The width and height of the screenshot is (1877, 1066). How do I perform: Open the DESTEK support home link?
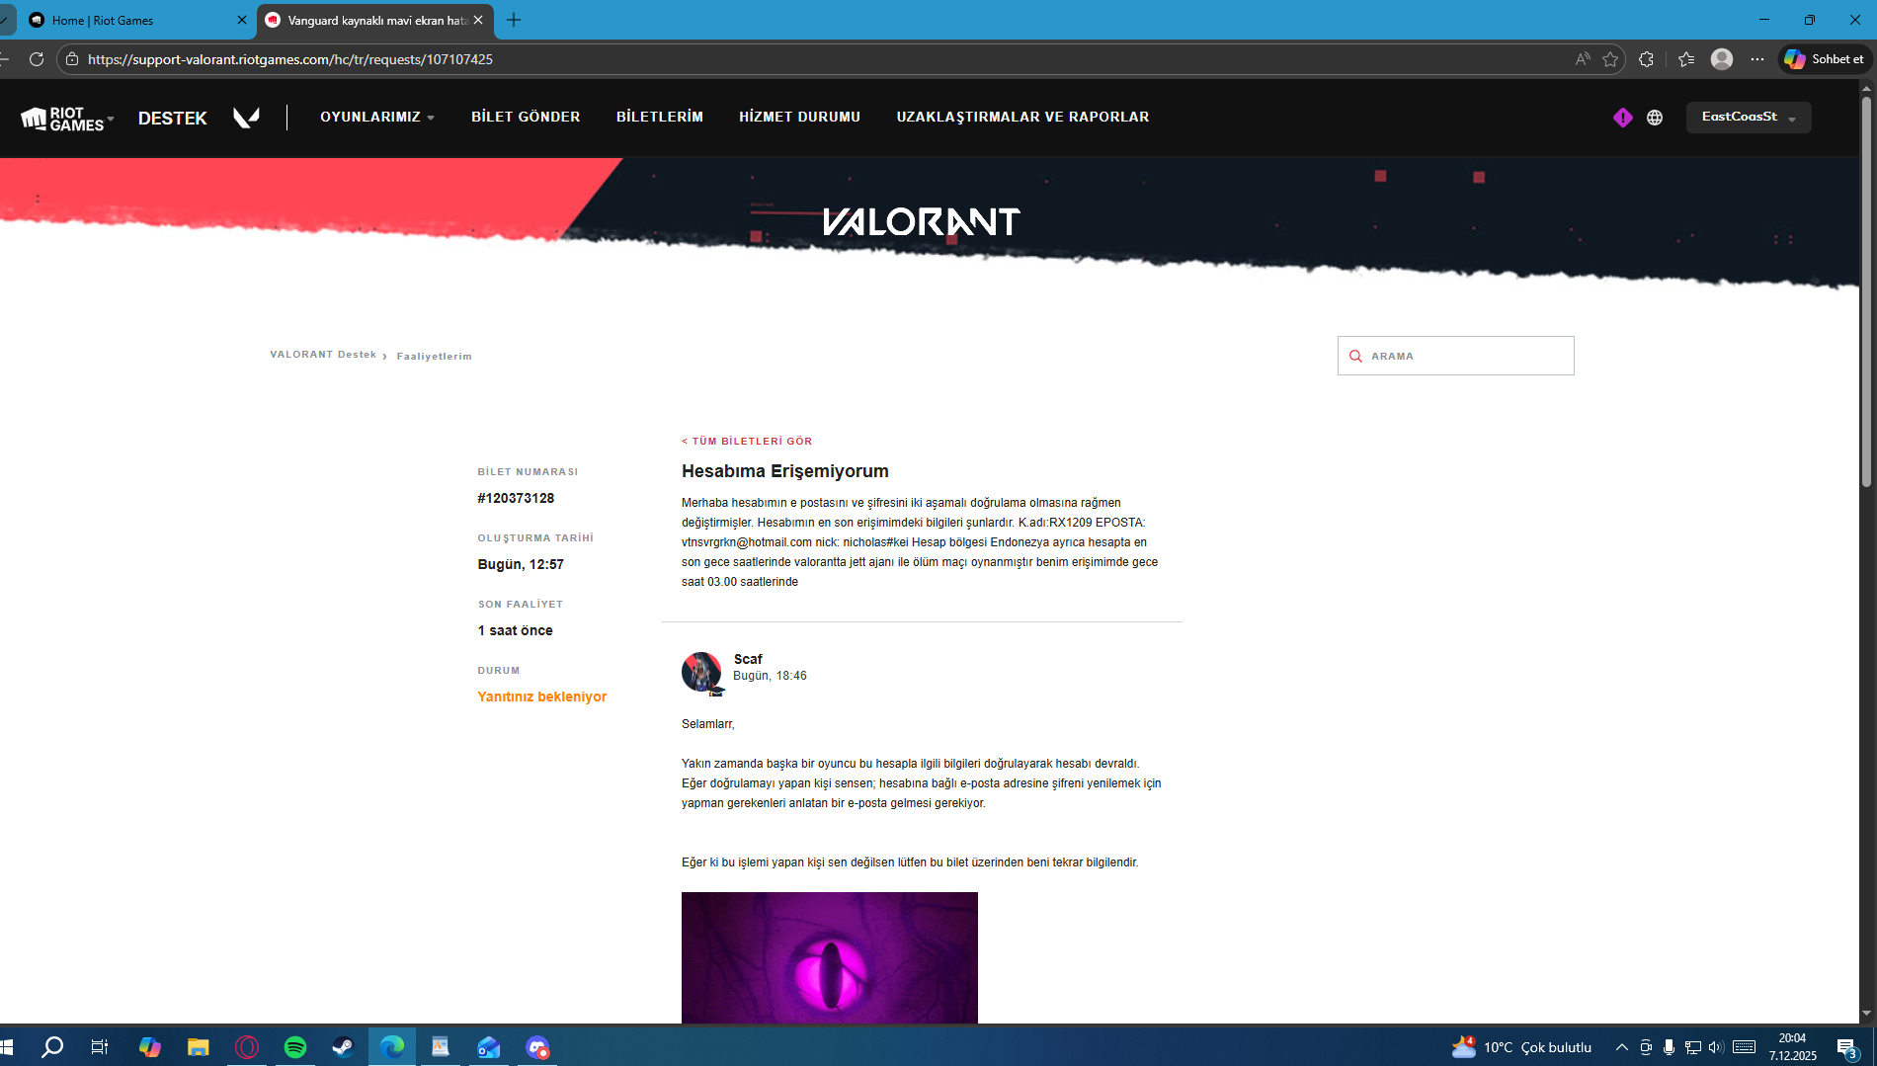[x=173, y=119]
